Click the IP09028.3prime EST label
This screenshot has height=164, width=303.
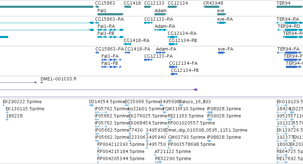pyautogui.click(x=224, y=116)
